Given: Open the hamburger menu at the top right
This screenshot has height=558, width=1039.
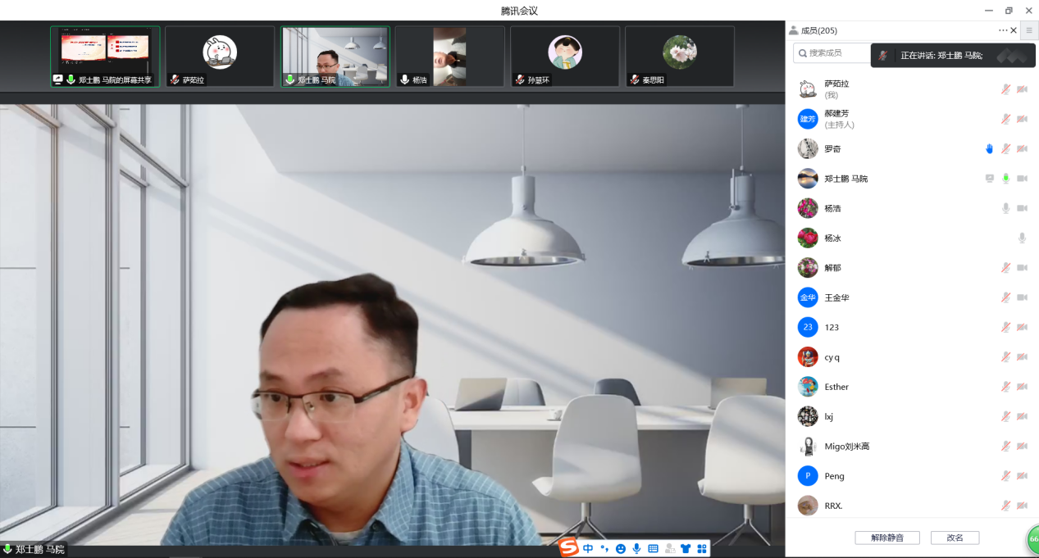Looking at the screenshot, I should 1029,30.
